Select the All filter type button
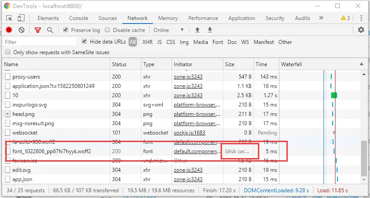Image resolution: width=370 pixels, height=198 pixels. pos(133,42)
